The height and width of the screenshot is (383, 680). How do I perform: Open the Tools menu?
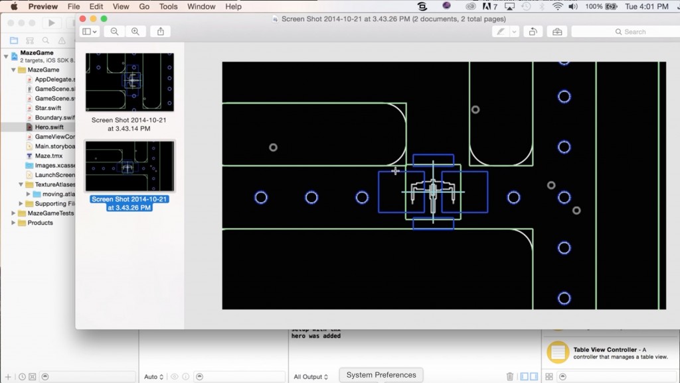(168, 6)
